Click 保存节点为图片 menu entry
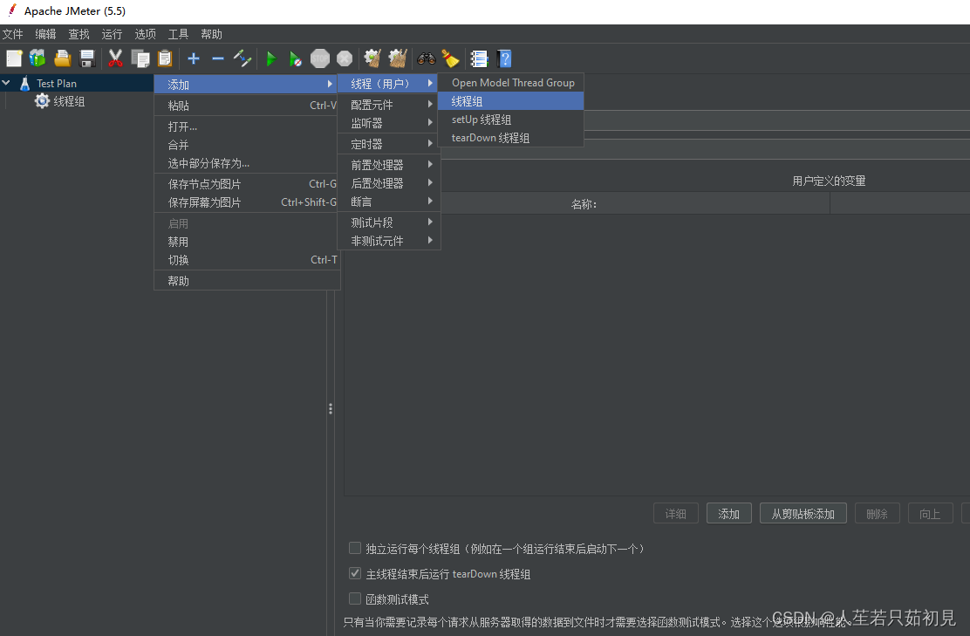The height and width of the screenshot is (636, 970). click(247, 184)
